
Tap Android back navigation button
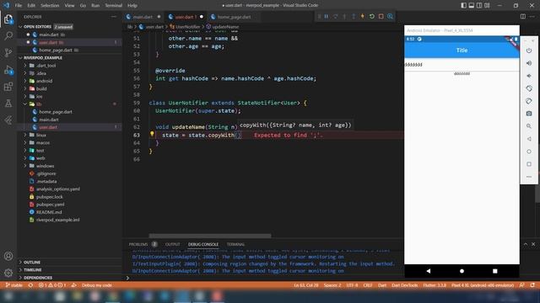[428, 271]
